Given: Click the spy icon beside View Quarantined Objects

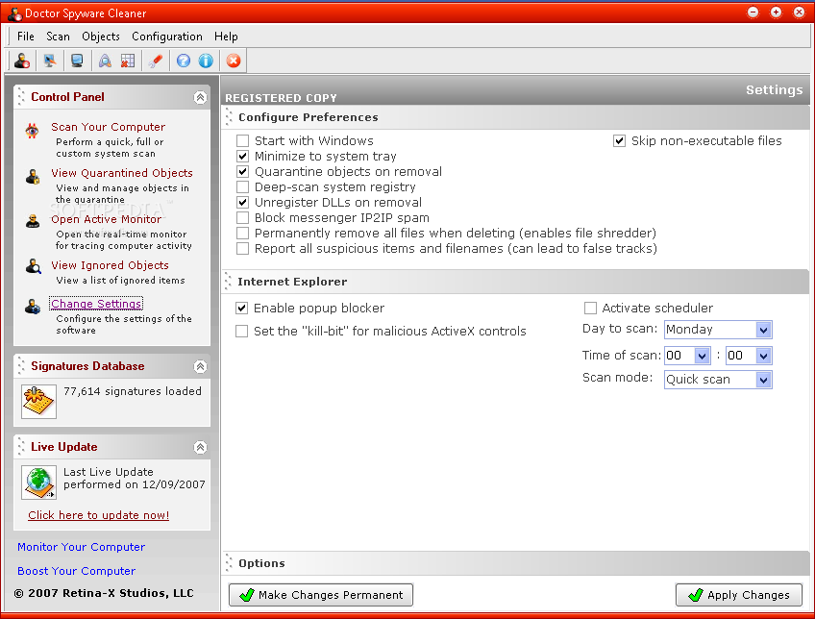Looking at the screenshot, I should tap(33, 177).
